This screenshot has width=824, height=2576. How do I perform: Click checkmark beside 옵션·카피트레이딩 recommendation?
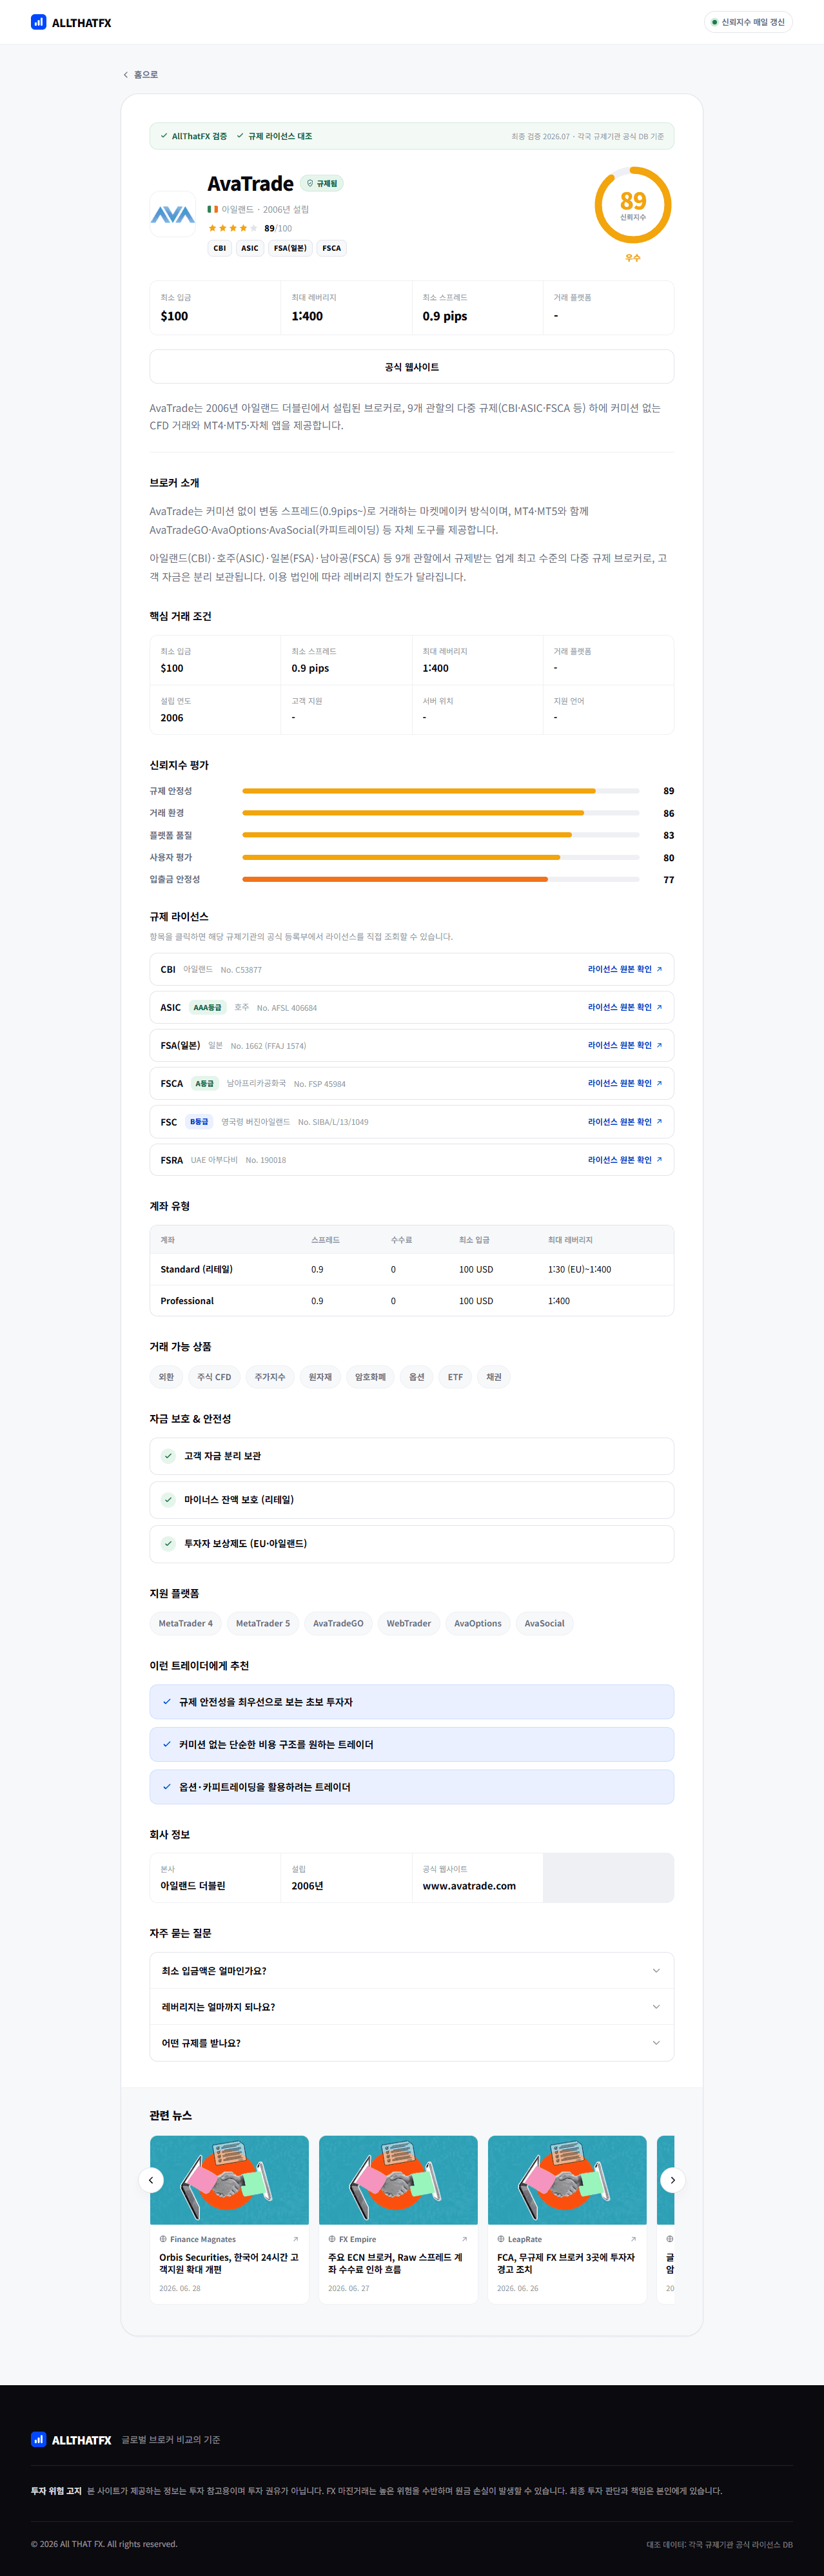tap(167, 1787)
